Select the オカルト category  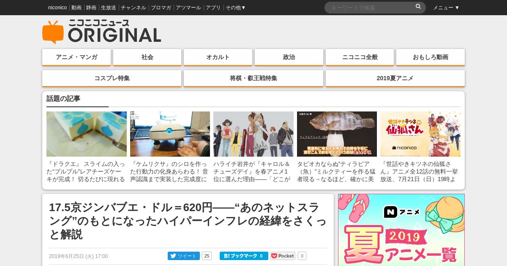click(218, 57)
